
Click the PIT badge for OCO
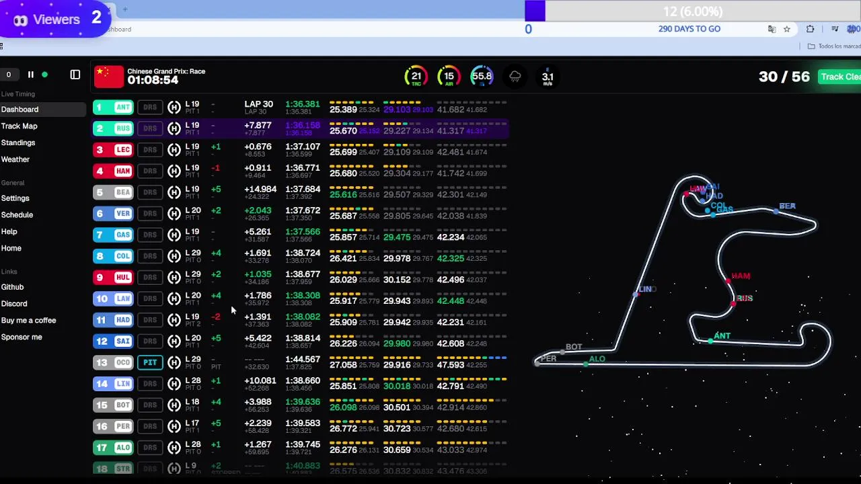(x=150, y=363)
